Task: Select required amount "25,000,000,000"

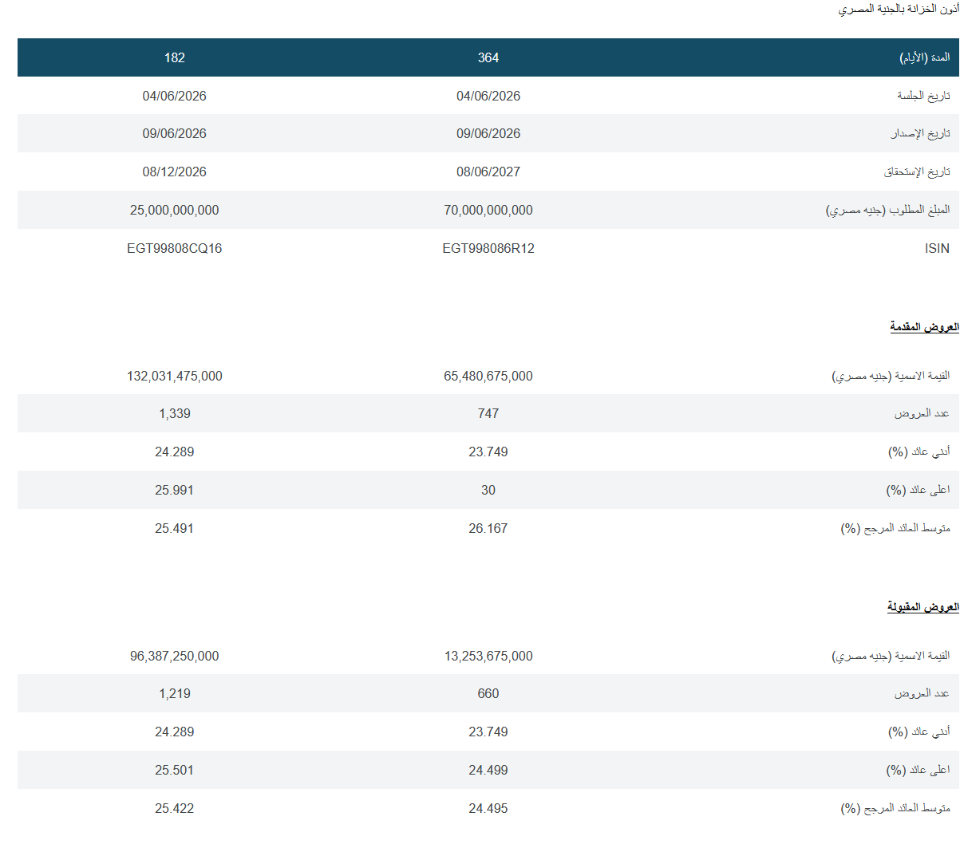Action: pyautogui.click(x=175, y=210)
